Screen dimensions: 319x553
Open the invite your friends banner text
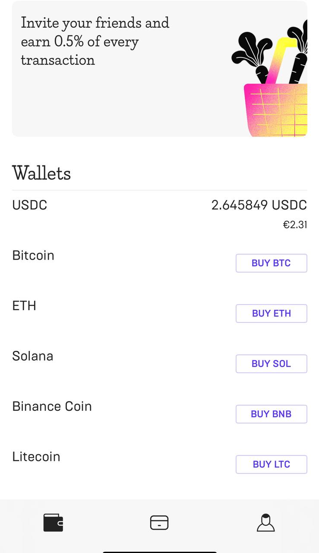tap(95, 41)
